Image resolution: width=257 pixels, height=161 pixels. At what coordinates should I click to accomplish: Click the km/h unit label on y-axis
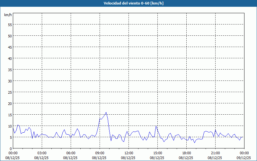point(8,15)
